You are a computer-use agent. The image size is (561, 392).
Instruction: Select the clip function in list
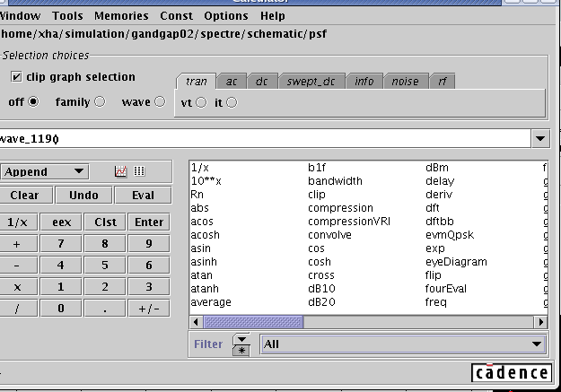[317, 195]
